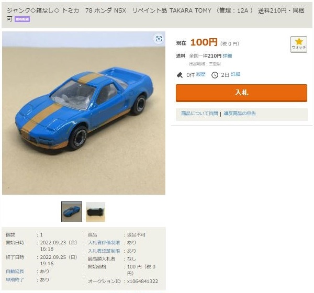Click the main blue NSX product photo
The image size is (314, 293).
tap(84, 113)
